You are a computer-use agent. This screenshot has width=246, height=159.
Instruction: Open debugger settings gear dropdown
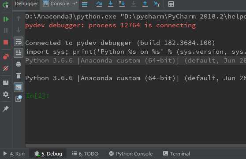click(6, 94)
